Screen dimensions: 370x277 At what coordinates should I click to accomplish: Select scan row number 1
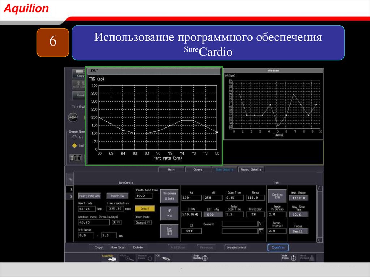[x=70, y=189]
